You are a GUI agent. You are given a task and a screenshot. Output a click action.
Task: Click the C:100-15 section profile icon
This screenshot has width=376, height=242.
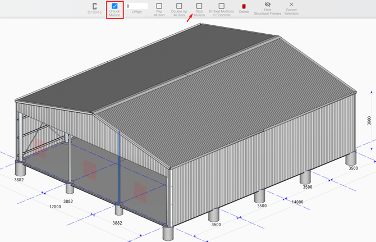click(x=94, y=6)
